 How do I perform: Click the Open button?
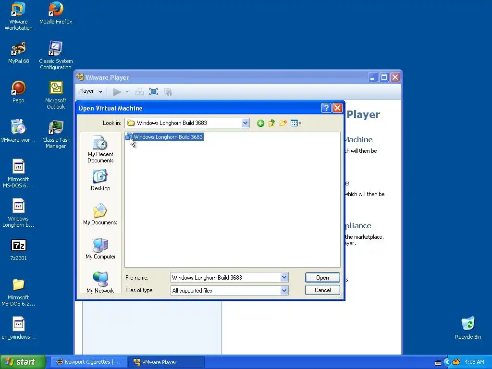tap(322, 277)
